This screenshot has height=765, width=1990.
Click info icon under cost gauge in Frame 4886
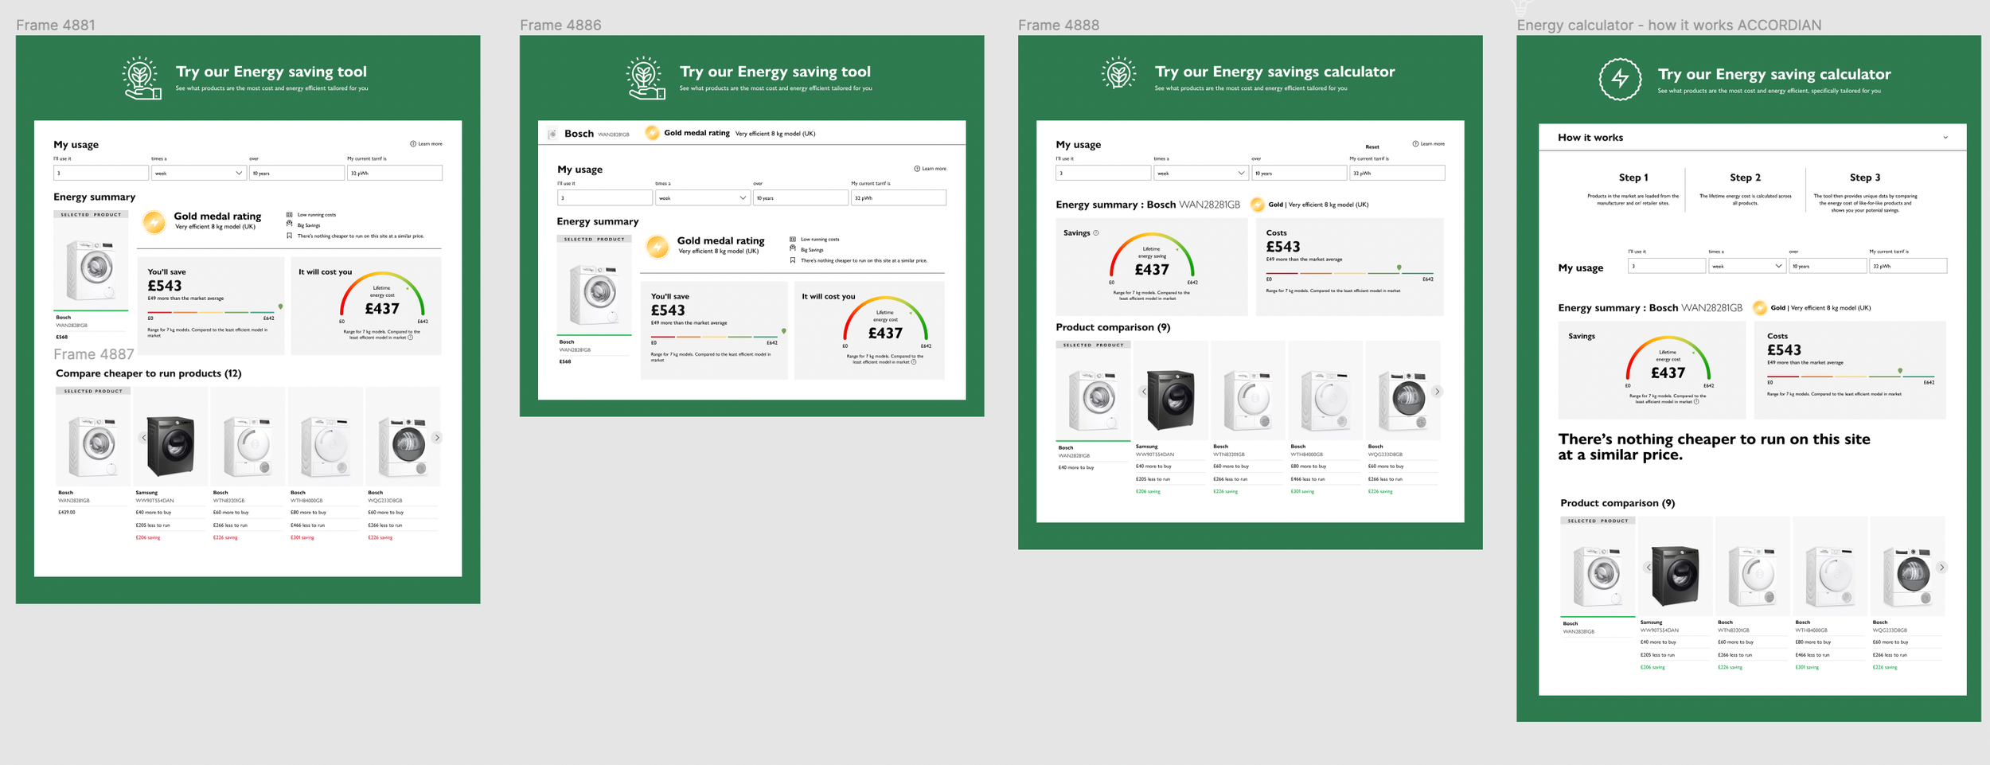[914, 362]
